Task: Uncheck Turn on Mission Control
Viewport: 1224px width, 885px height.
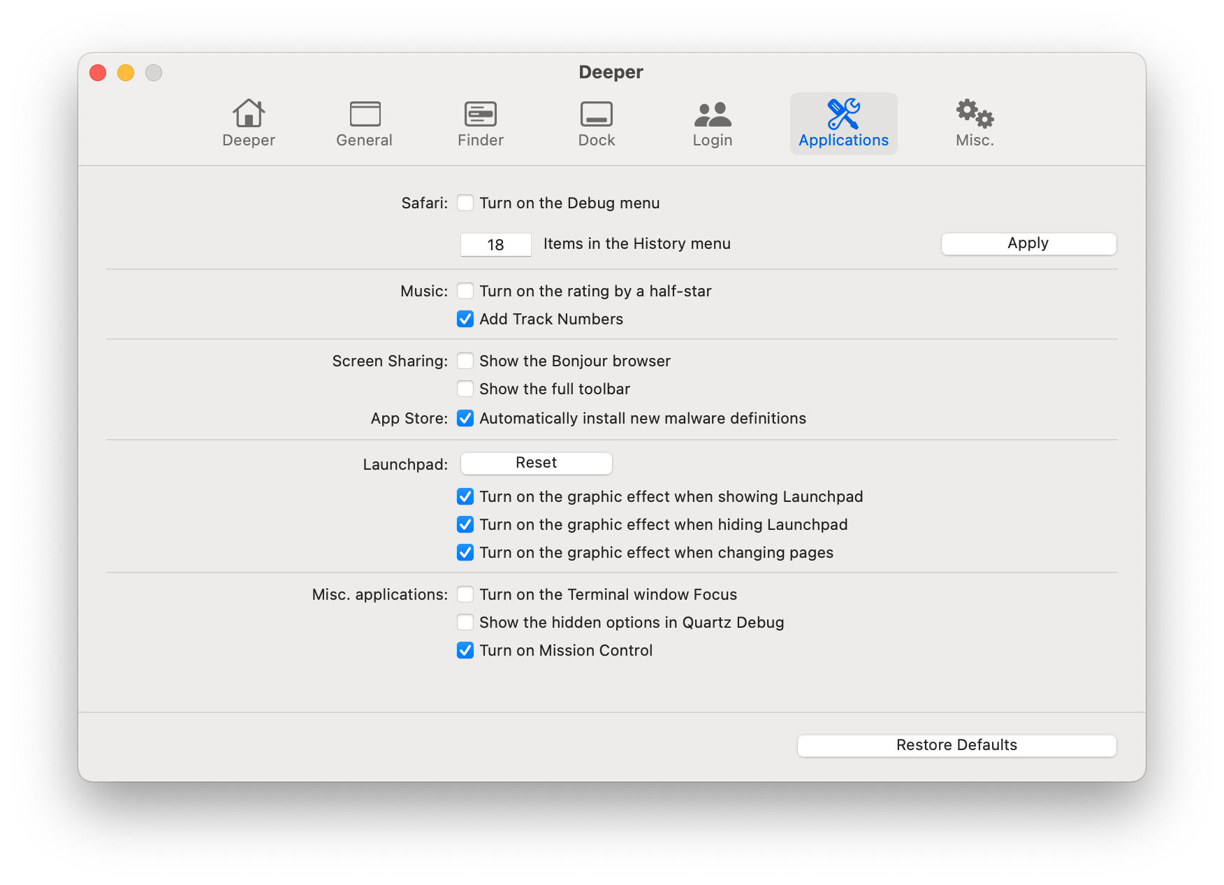Action: (x=465, y=650)
